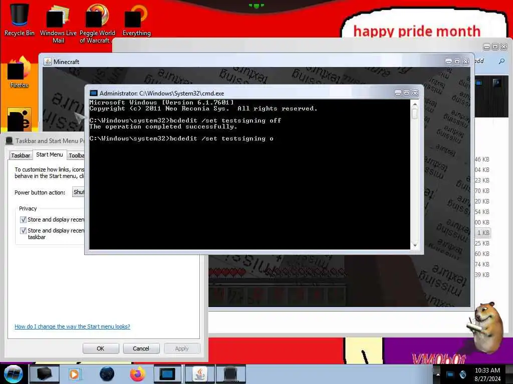513x384 pixels.
Task: Switch to the Taskbar tab
Action: click(x=21, y=155)
